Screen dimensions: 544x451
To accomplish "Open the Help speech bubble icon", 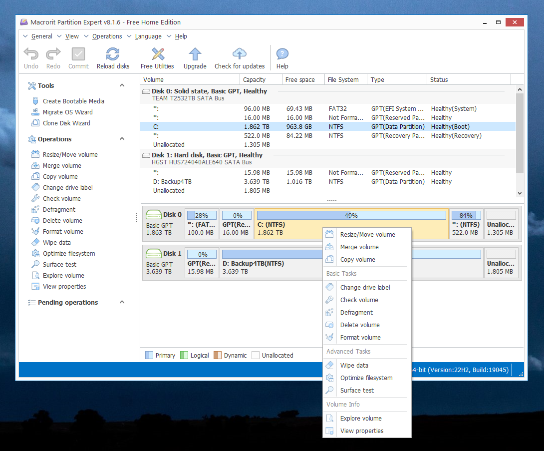I will click(x=282, y=54).
